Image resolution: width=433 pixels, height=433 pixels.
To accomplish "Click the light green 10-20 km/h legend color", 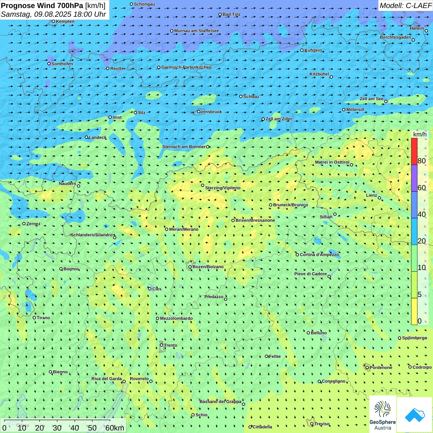I will tap(414, 258).
